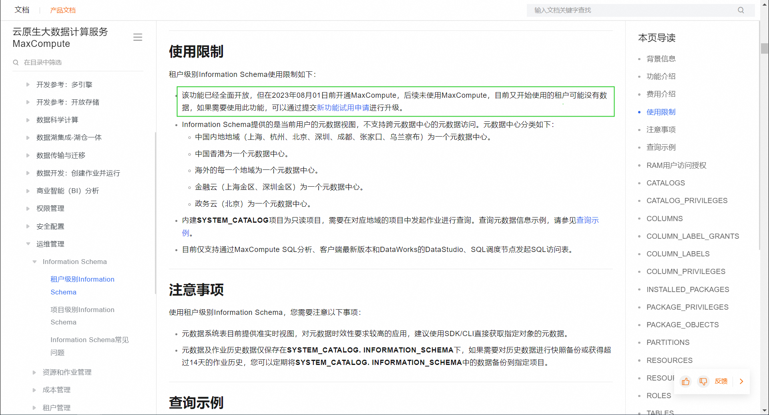Click the 使用限制 section heading
The width and height of the screenshot is (769, 415).
[196, 51]
